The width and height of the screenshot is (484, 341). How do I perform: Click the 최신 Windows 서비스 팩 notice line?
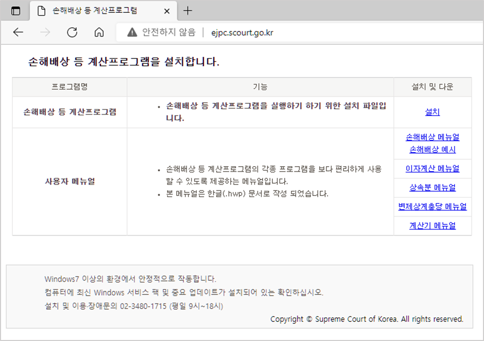click(x=184, y=293)
